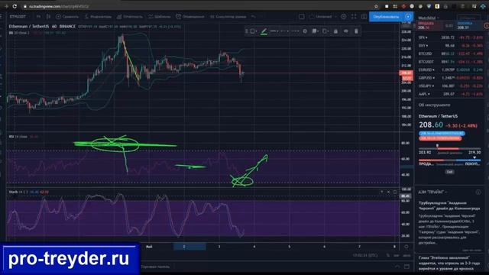Screen dimensions: 489x275
Task: Open the line thickness selector in the drawing toolbar
Action: pos(274,31)
